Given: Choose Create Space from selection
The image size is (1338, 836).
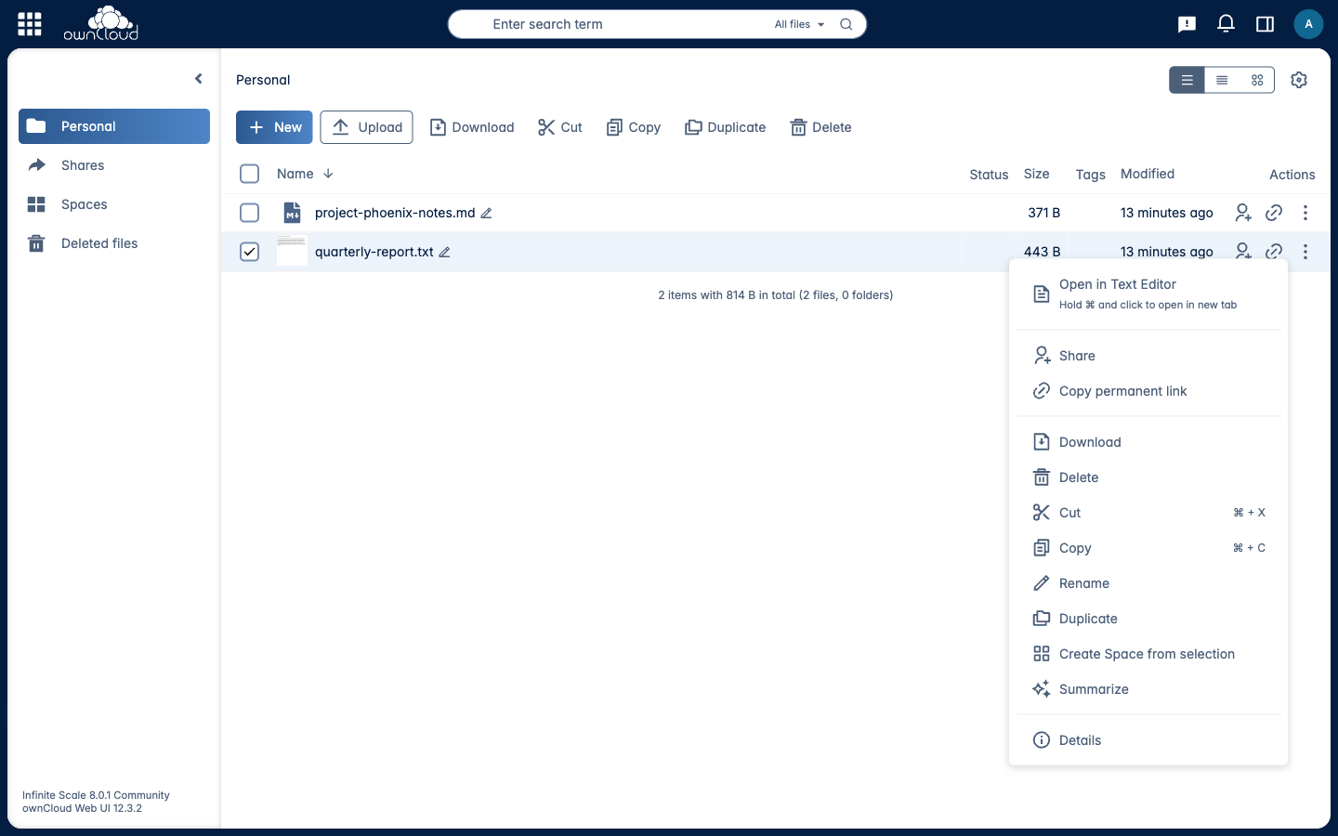Looking at the screenshot, I should click(1148, 654).
